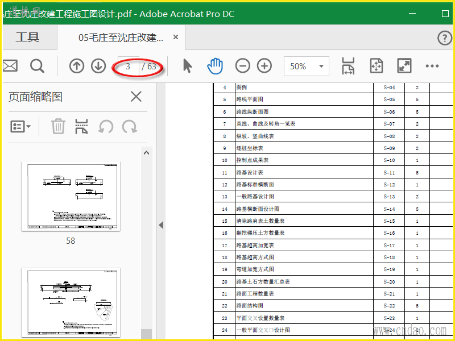The image size is (455, 341).
Task: Click the S-05 drawing number cell
Action: [x=389, y=99]
